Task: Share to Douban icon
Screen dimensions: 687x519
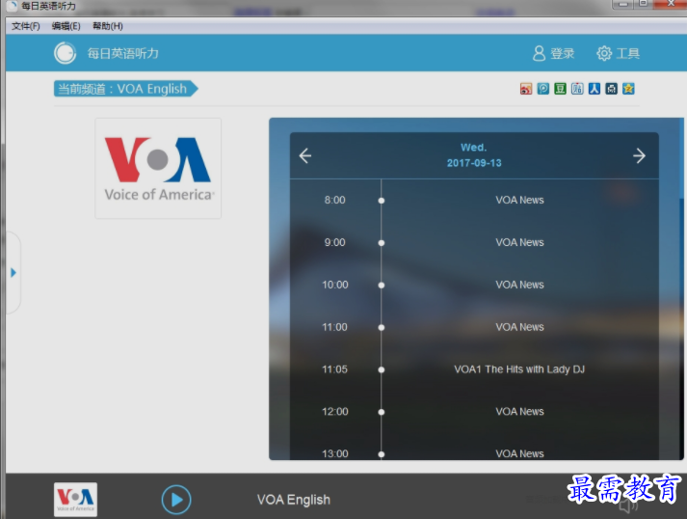Action: [560, 89]
